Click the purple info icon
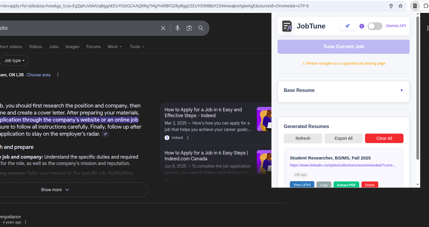The width and height of the screenshot is (429, 227). 362,26
